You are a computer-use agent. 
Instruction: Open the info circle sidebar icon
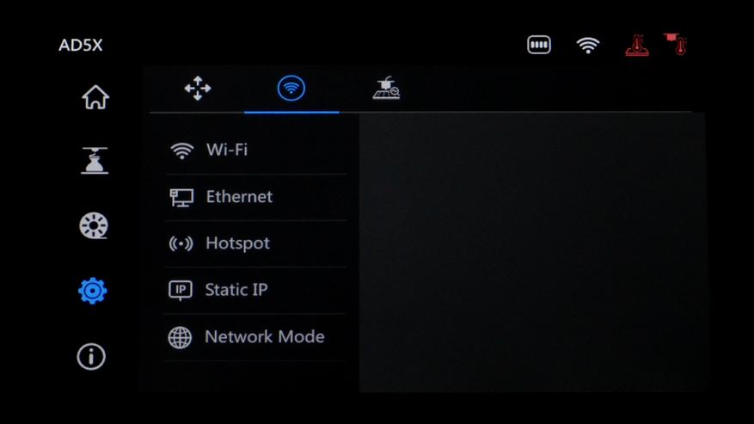pyautogui.click(x=91, y=357)
